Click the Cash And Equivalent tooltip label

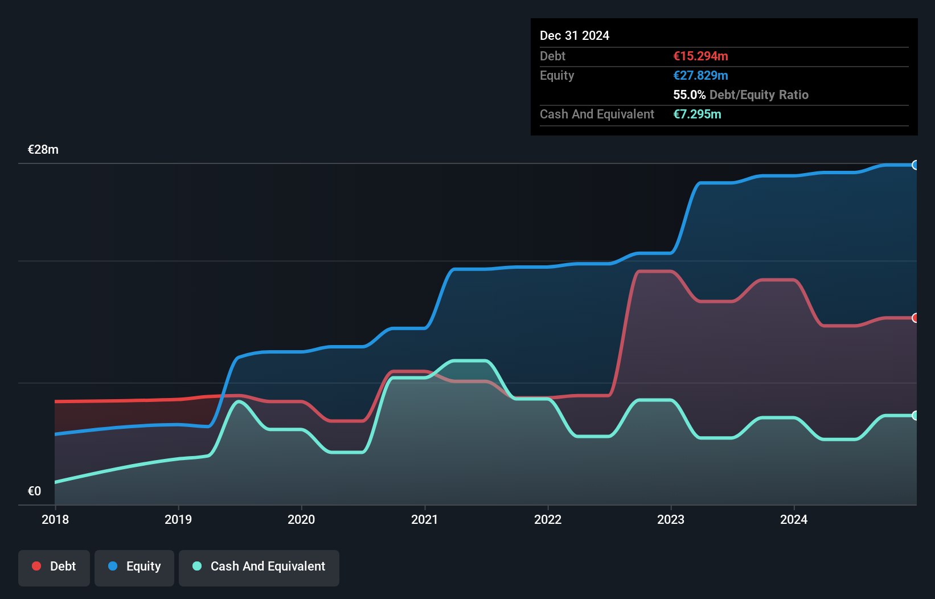coord(597,114)
